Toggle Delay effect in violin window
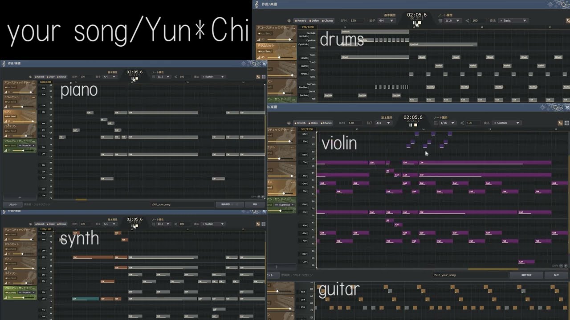The height and width of the screenshot is (320, 570). (314, 123)
